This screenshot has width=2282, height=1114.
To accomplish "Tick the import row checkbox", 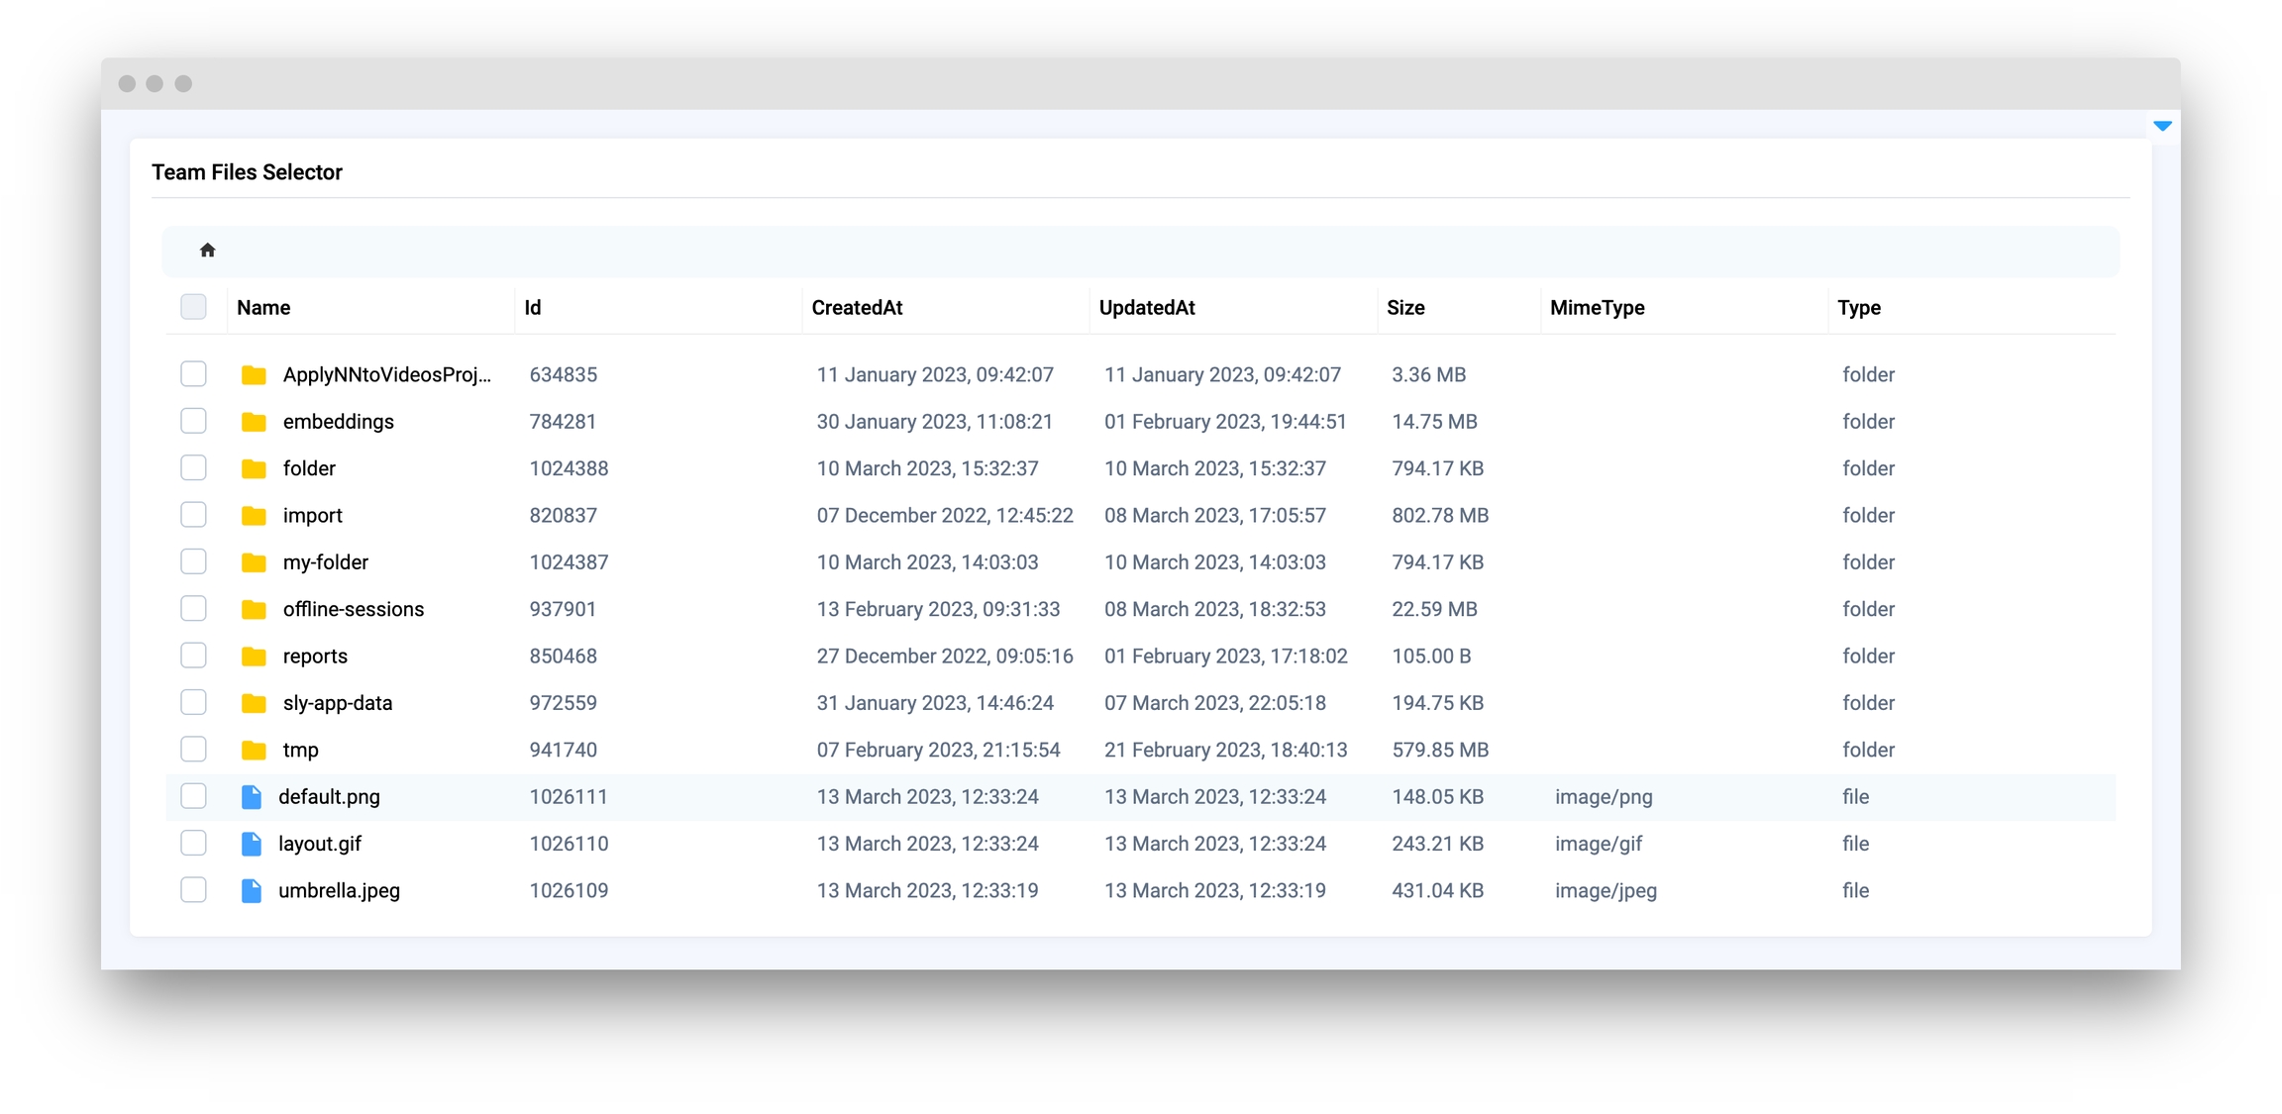I will pyautogui.click(x=193, y=515).
